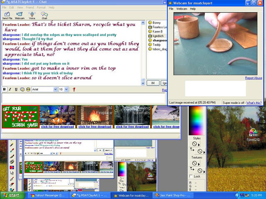Toggle bold text formatting
266x199 pixels.
[x=5, y=90]
